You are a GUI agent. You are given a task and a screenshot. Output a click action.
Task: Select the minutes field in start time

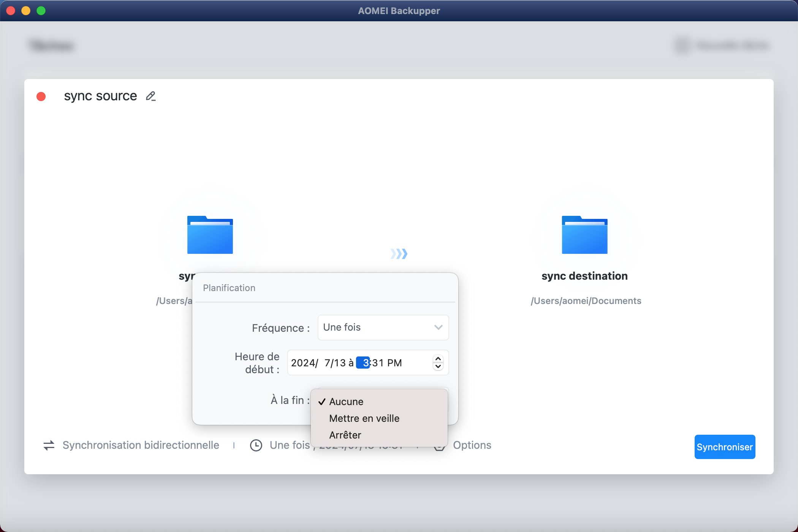point(378,363)
